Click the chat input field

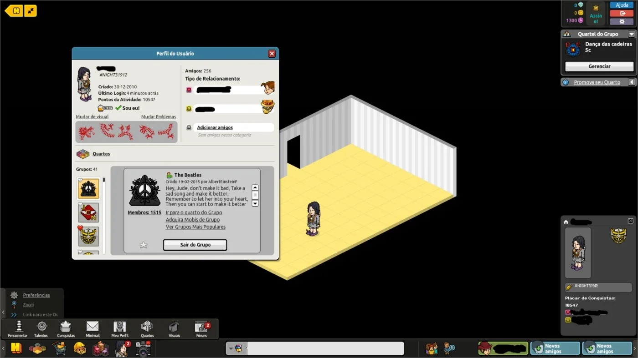point(325,348)
